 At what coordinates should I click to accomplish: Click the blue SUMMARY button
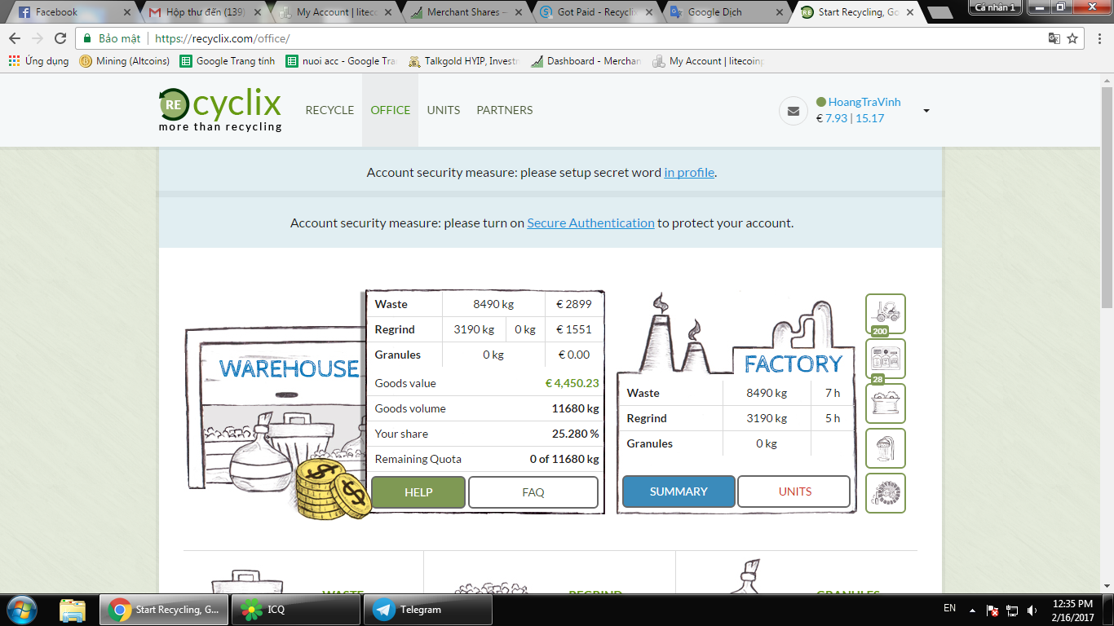pyautogui.click(x=679, y=492)
